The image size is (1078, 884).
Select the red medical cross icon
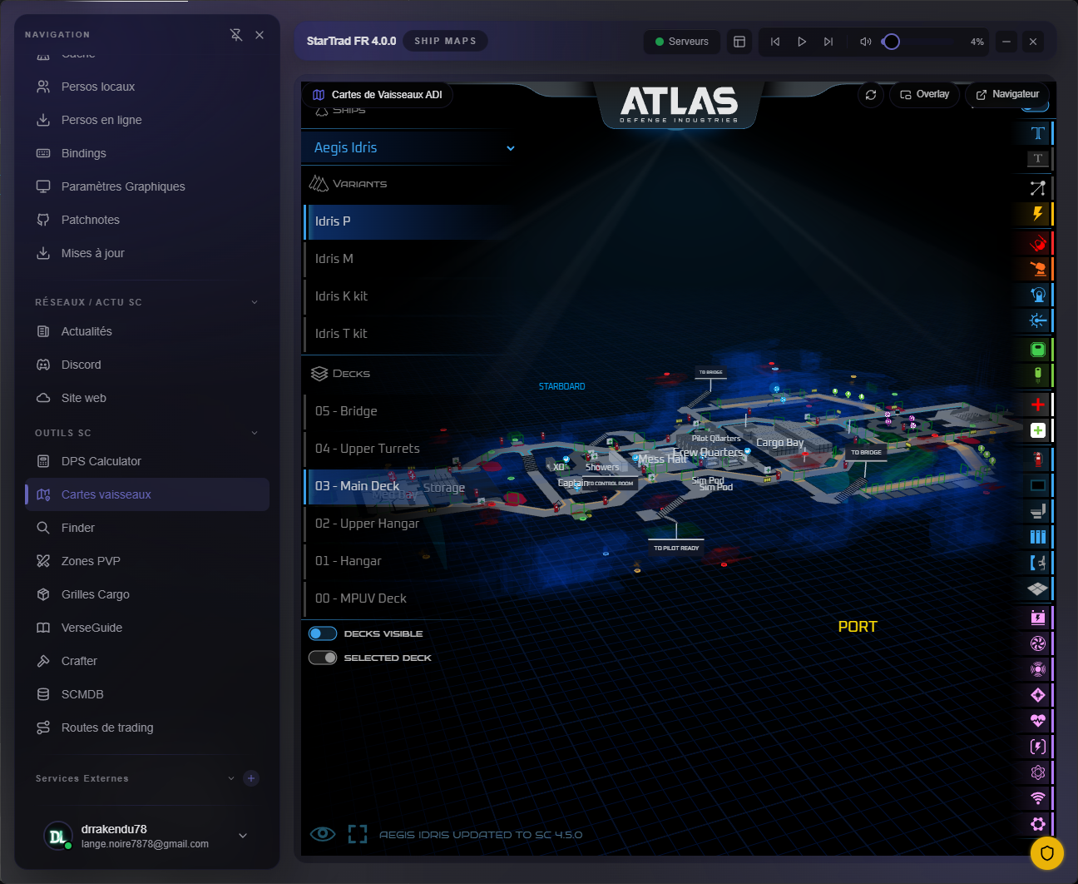click(1037, 405)
